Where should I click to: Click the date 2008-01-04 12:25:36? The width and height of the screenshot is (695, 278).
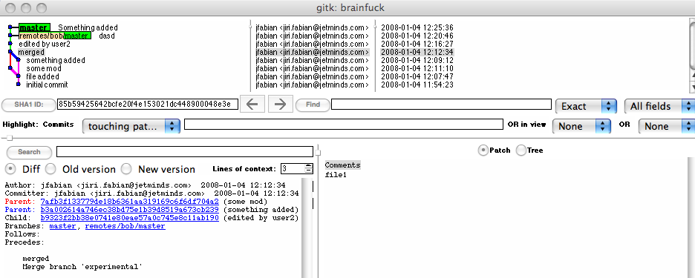[417, 27]
